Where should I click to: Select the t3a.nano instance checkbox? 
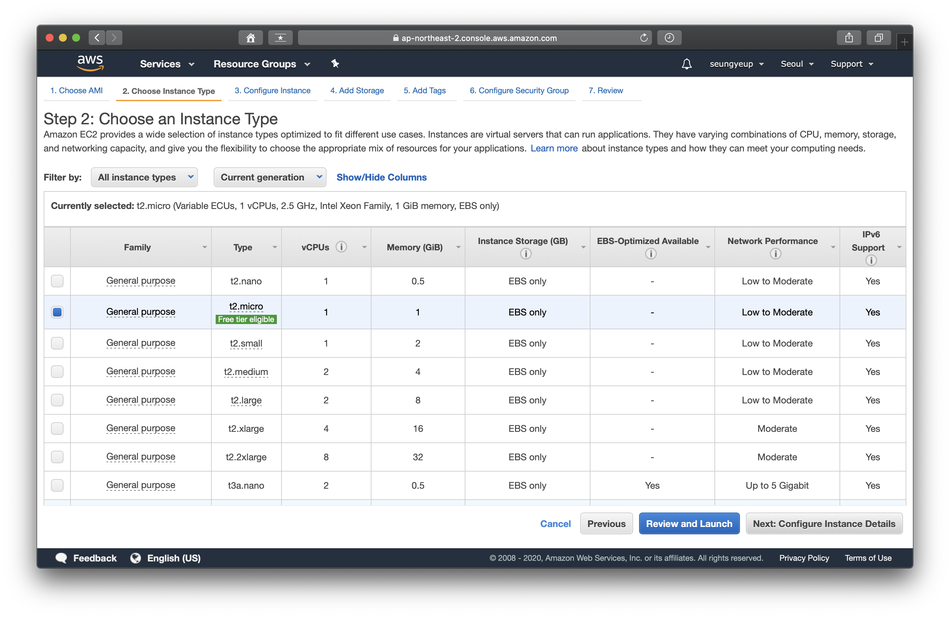tap(57, 485)
